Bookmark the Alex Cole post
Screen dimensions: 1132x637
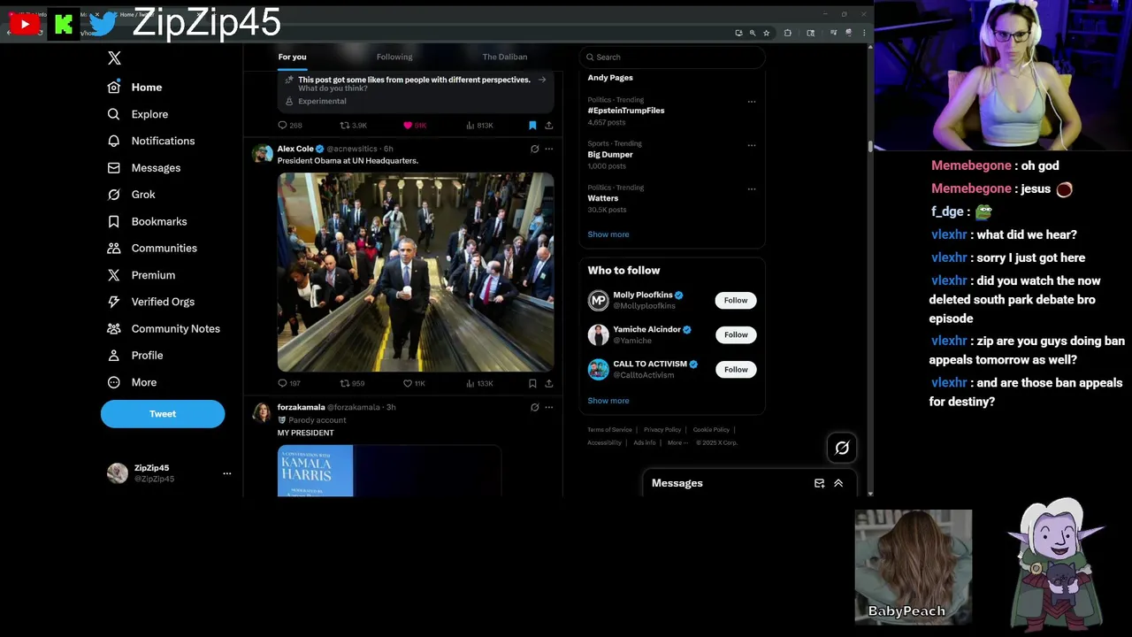(x=532, y=384)
